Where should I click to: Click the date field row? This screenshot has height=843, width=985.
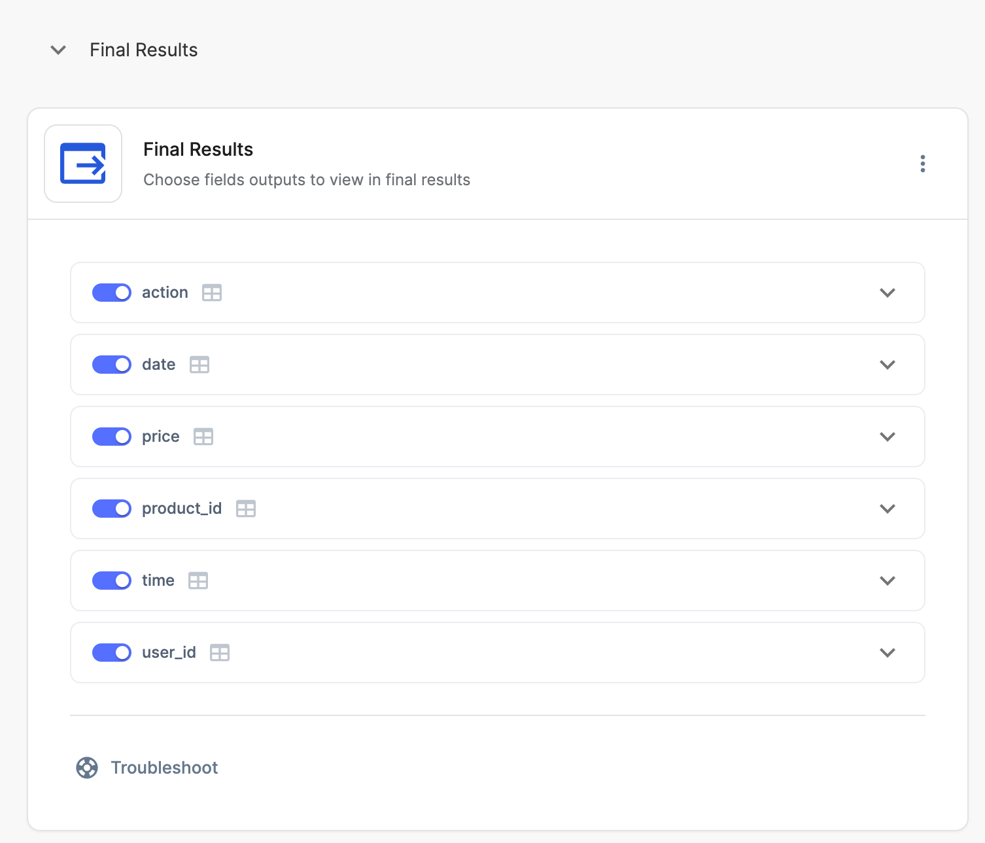[497, 365]
